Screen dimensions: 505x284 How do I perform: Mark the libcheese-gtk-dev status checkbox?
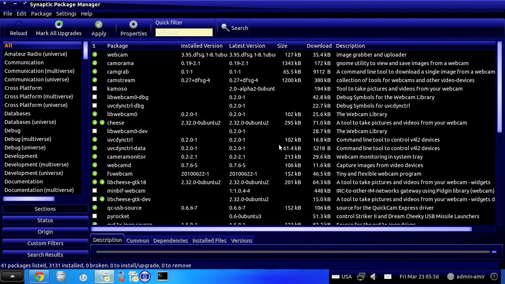tap(95, 199)
